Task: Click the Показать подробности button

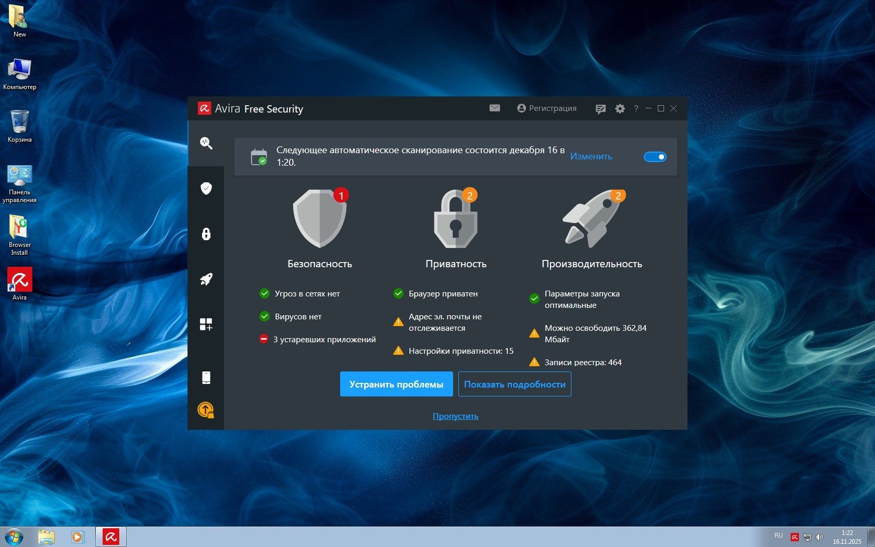Action: point(515,384)
